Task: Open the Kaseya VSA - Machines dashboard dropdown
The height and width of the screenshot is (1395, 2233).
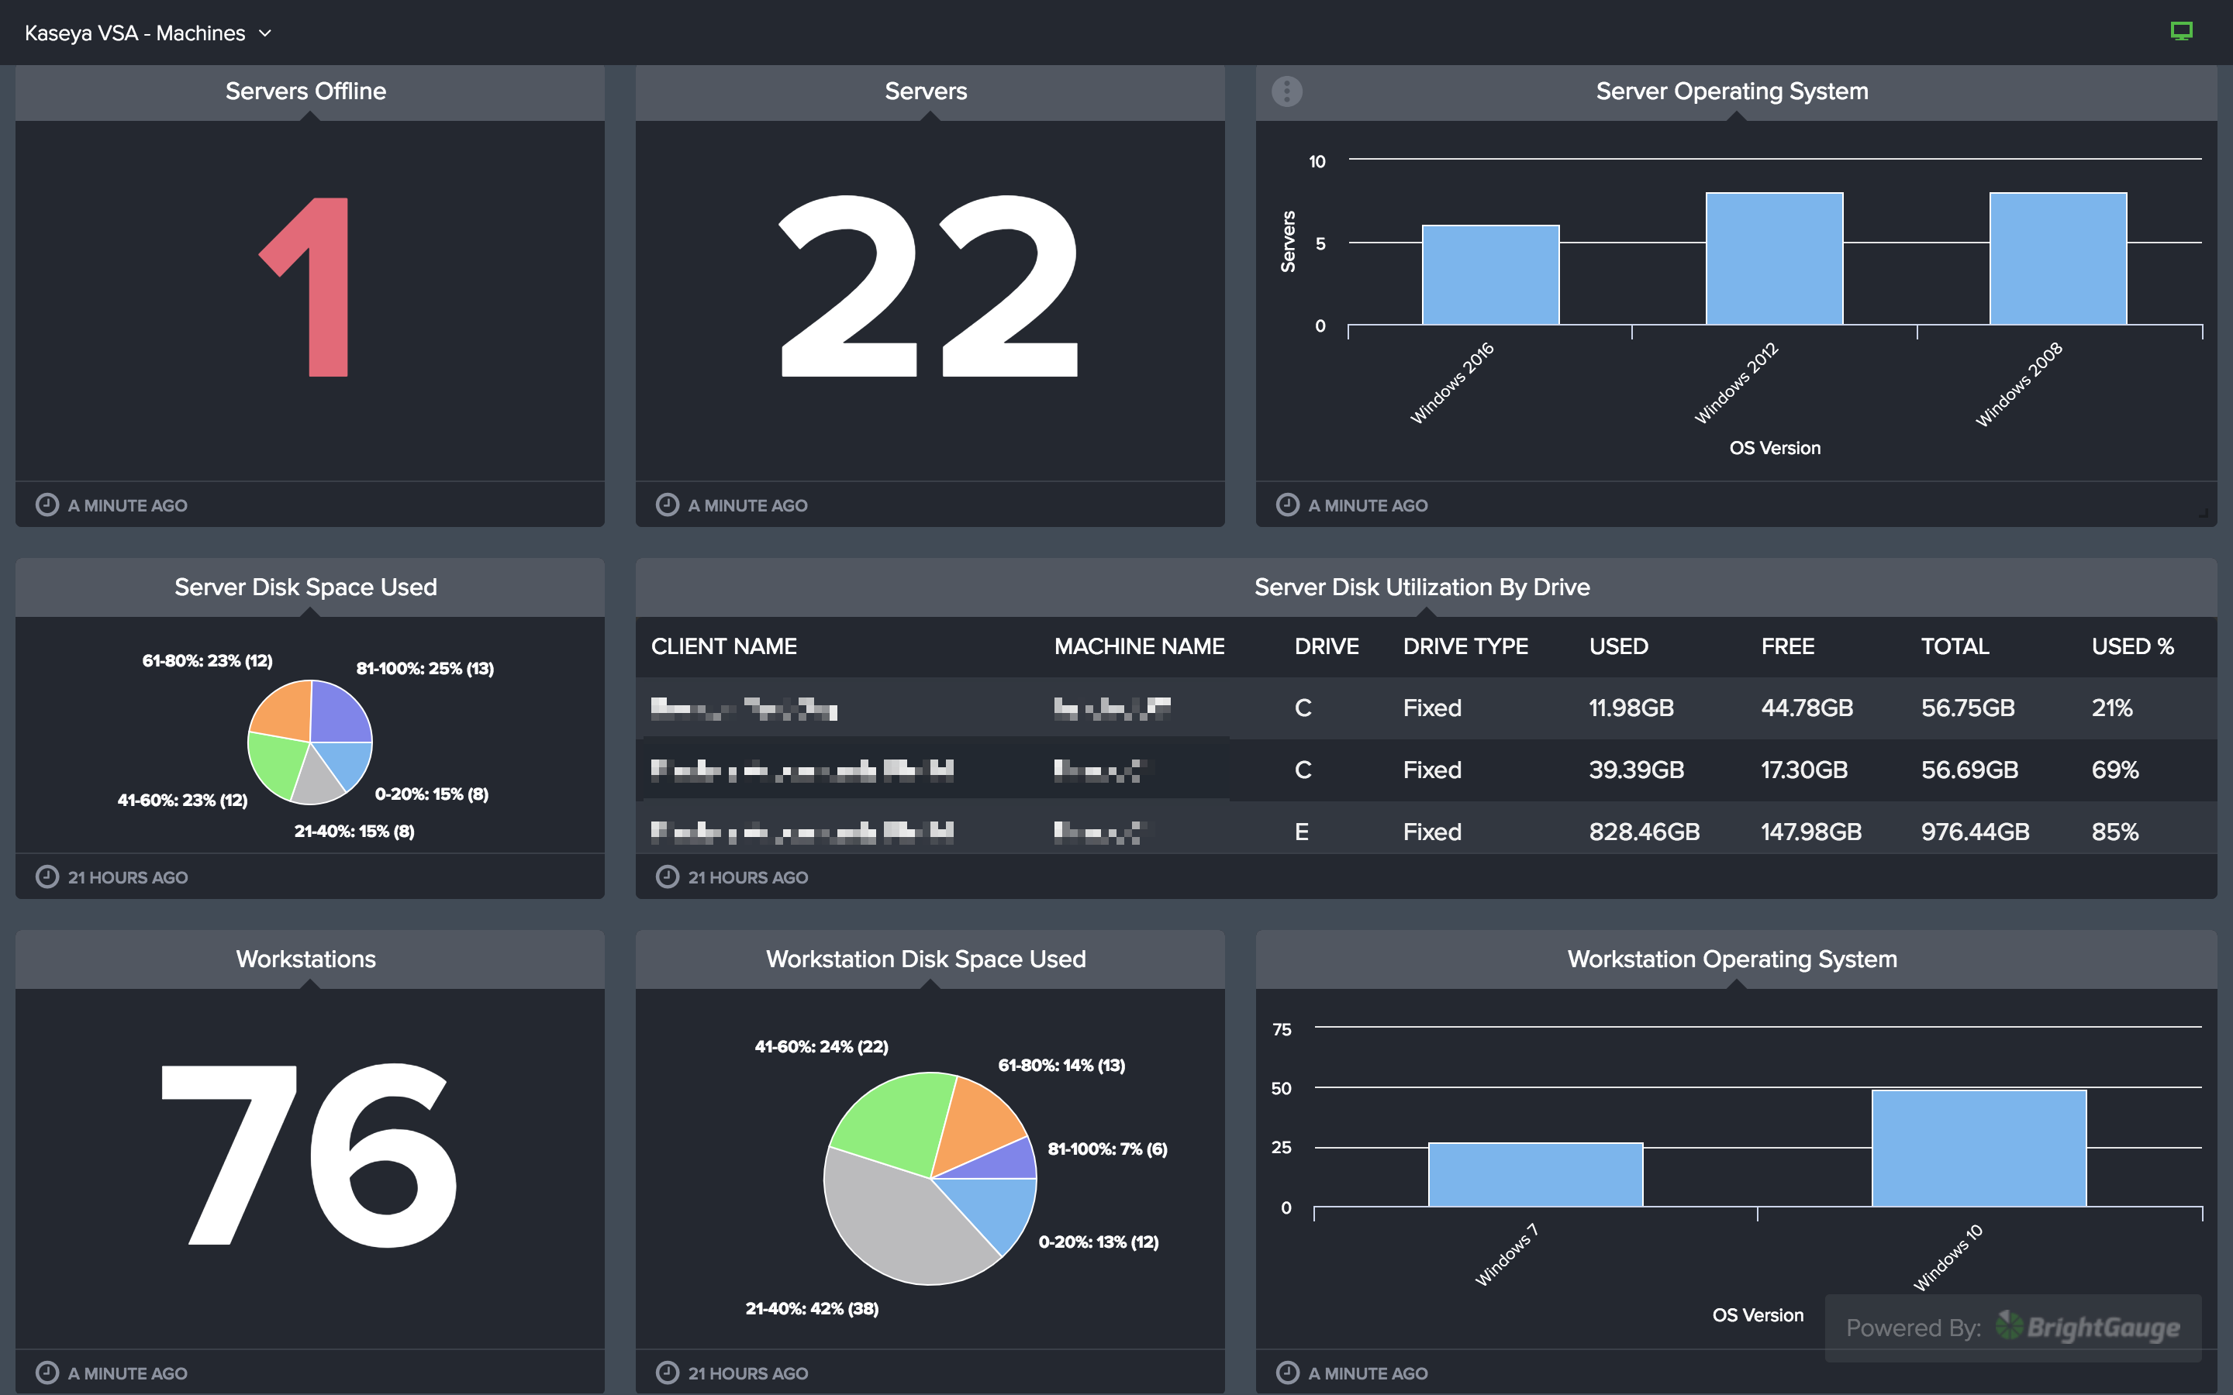Action: (x=147, y=33)
